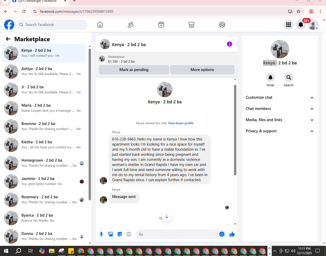
Task: Send a thumbs-up like
Action: [232, 234]
